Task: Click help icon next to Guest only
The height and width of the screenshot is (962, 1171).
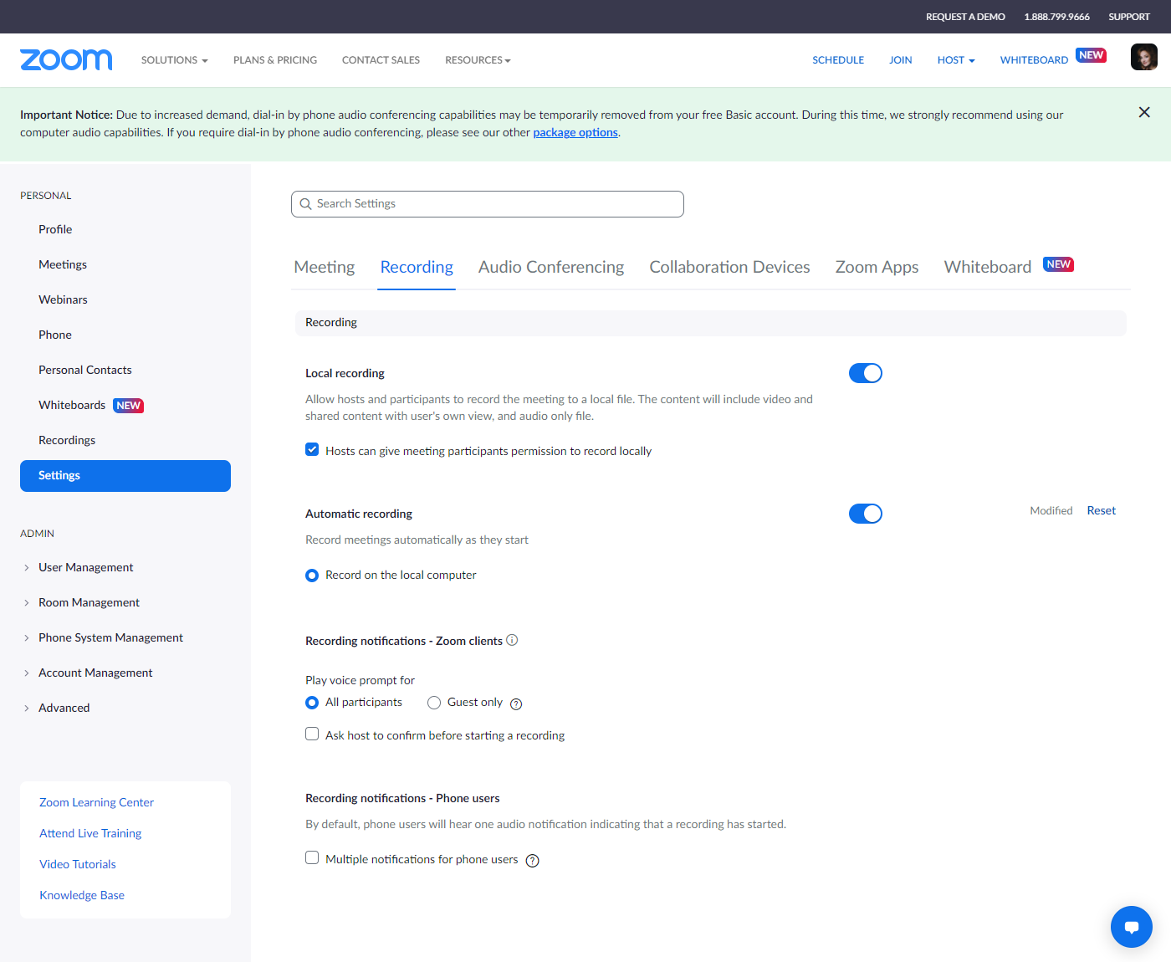Action: (516, 704)
